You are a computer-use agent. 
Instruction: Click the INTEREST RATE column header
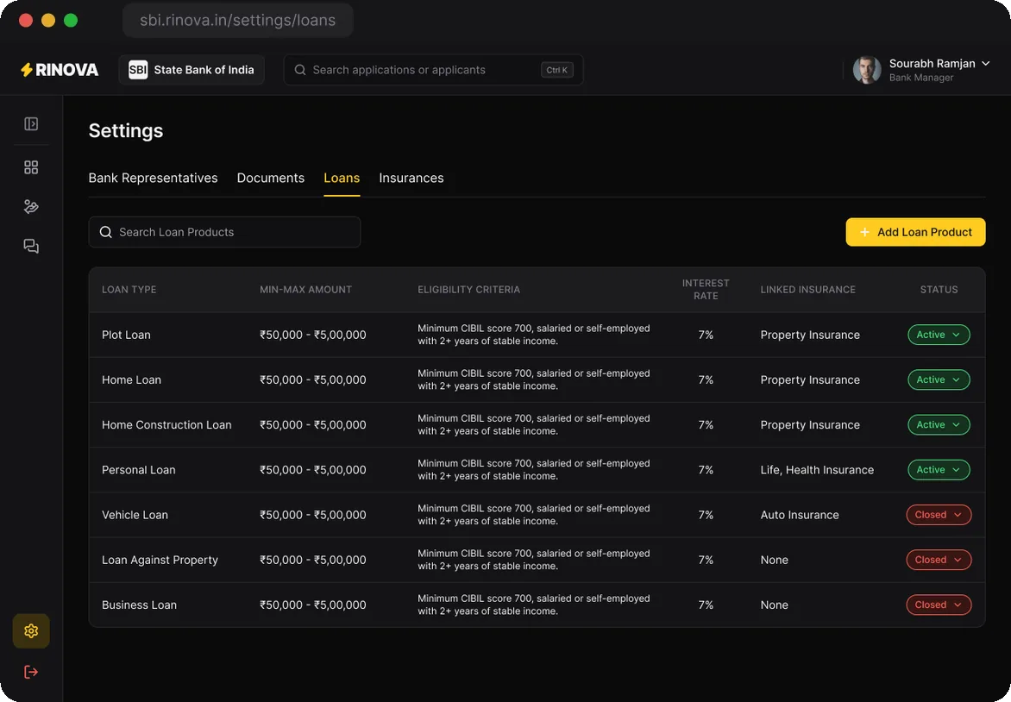pos(706,290)
